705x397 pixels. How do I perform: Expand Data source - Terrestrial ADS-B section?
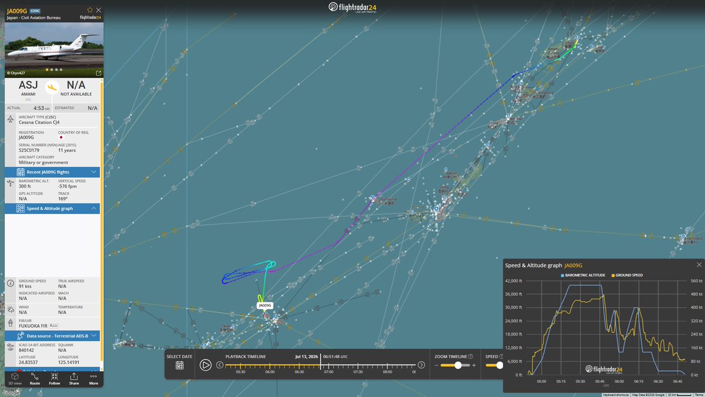coord(52,336)
